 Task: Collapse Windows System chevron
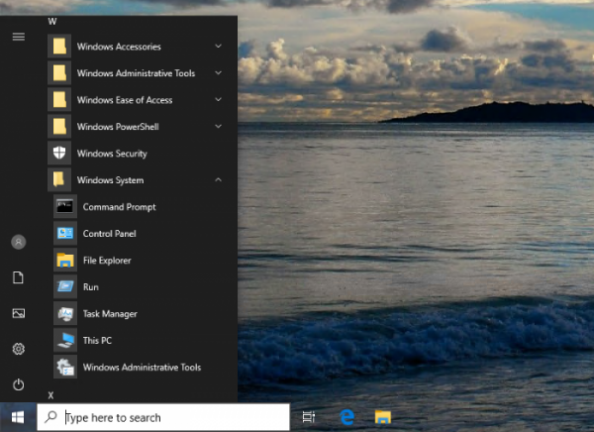218,179
